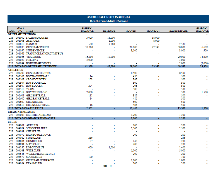The height and width of the screenshot is (172, 223).
Task: Click the 27,391 trans out value
Action: click(156, 47)
